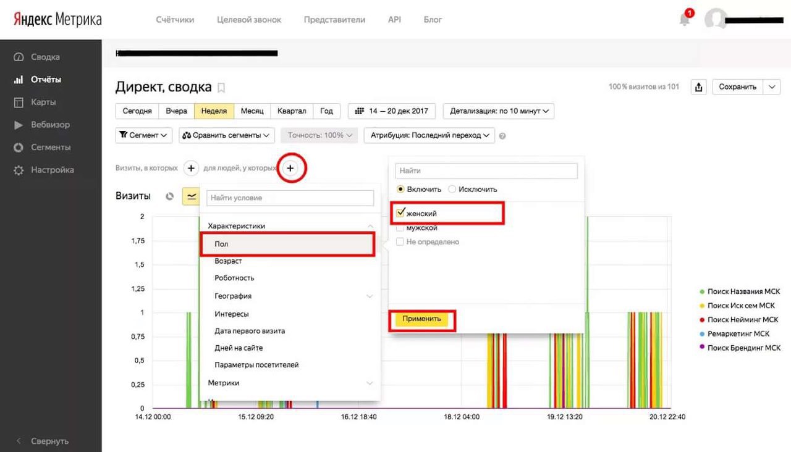
Task: Toggle Поиск Нейминг МСК legend marker
Action: 701,320
